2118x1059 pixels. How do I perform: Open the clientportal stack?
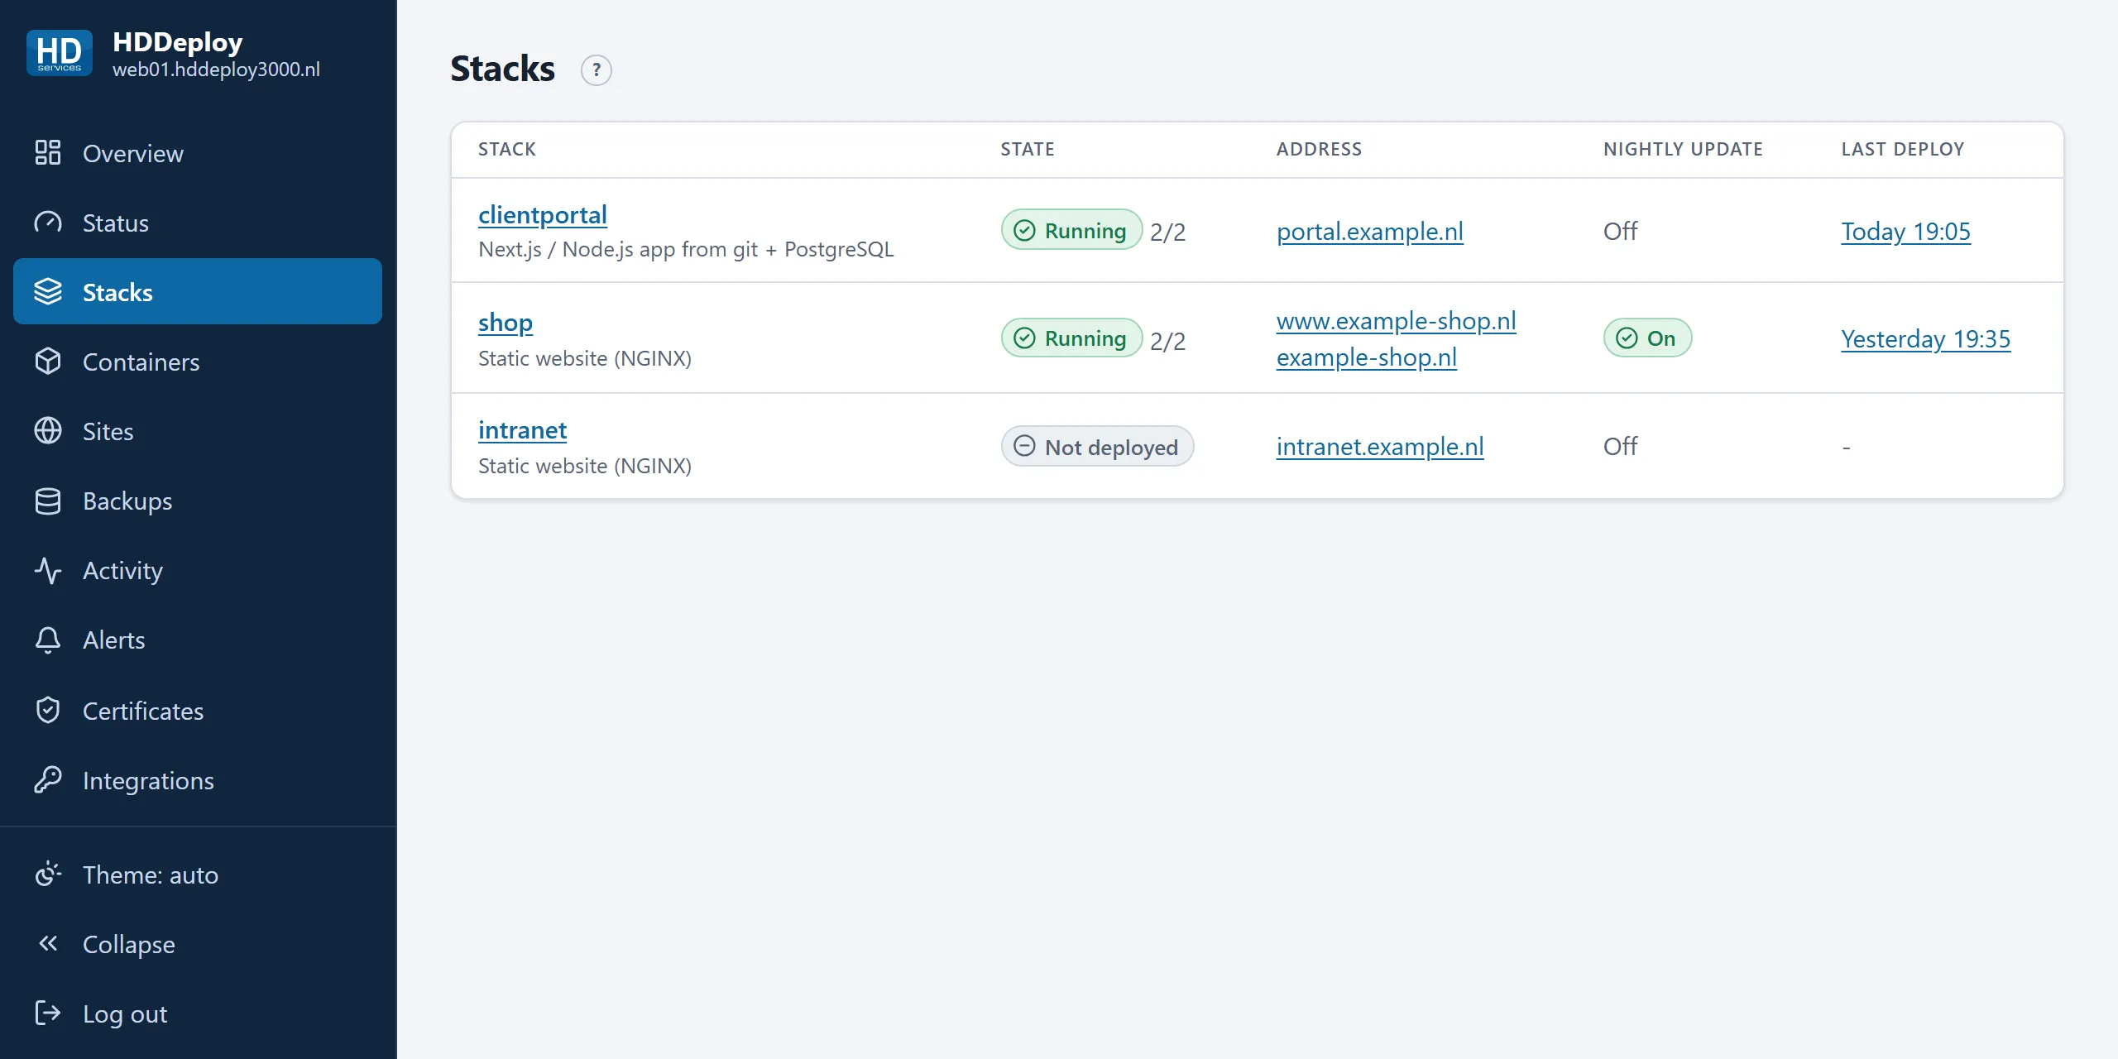click(543, 215)
